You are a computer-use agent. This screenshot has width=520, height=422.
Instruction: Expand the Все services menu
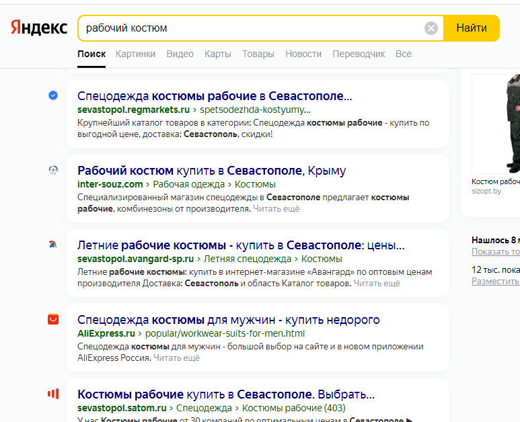(x=404, y=54)
